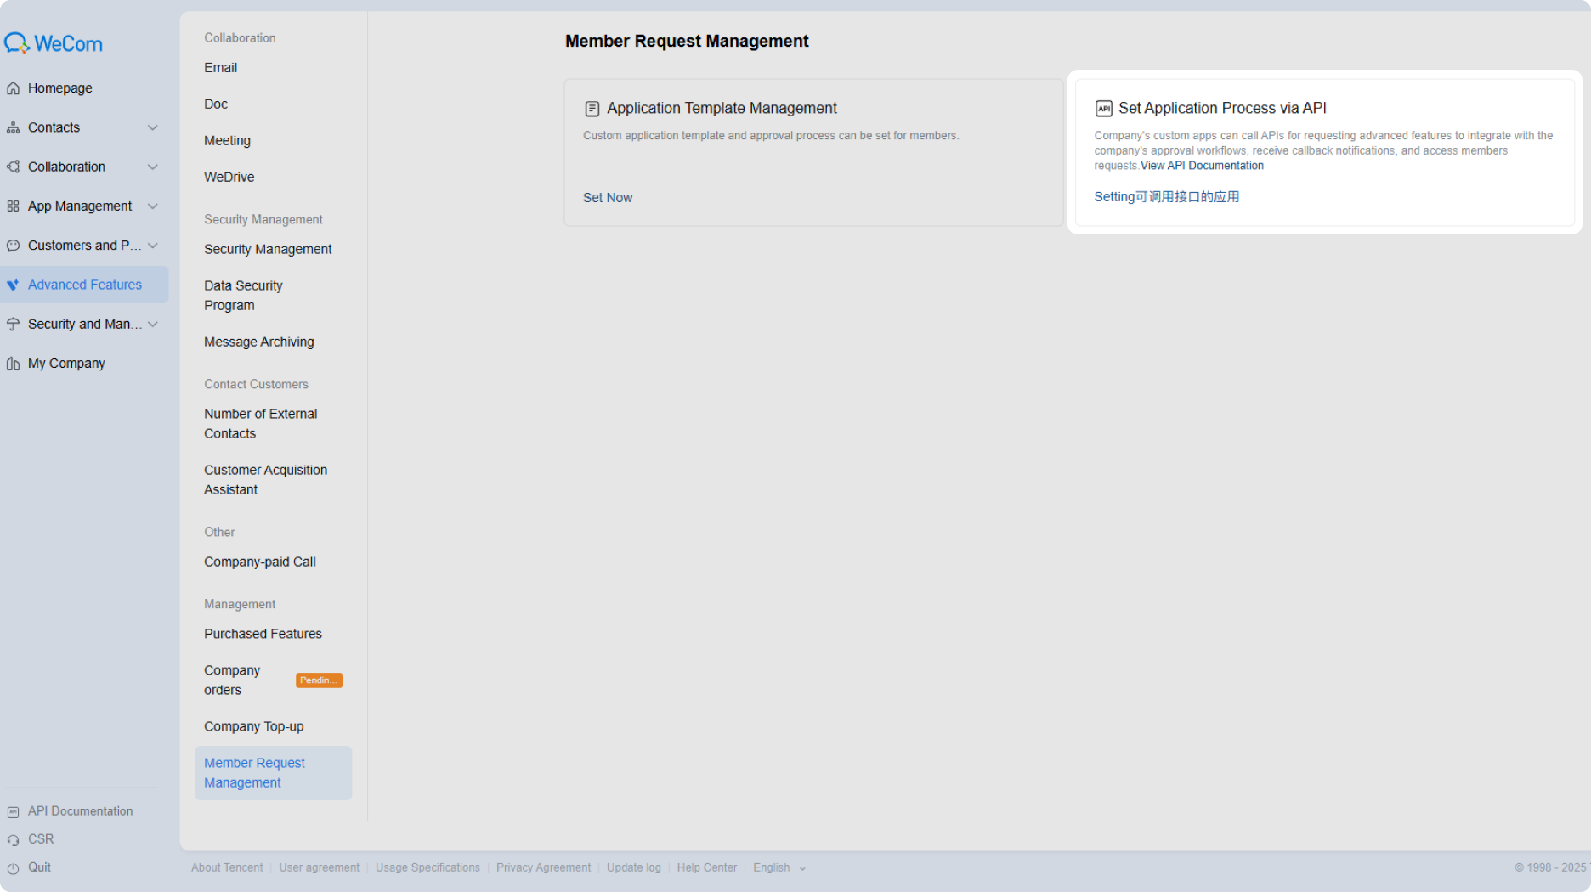Screen dimensions: 1591x892
Task: Open Update log footer link
Action: tap(634, 867)
